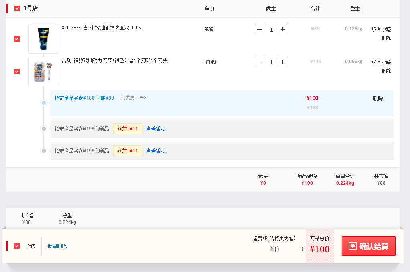Screen dimensions: 410x272
Task: Edit quantity field for 锋隐致顺动力刀架
Action: [271, 62]
